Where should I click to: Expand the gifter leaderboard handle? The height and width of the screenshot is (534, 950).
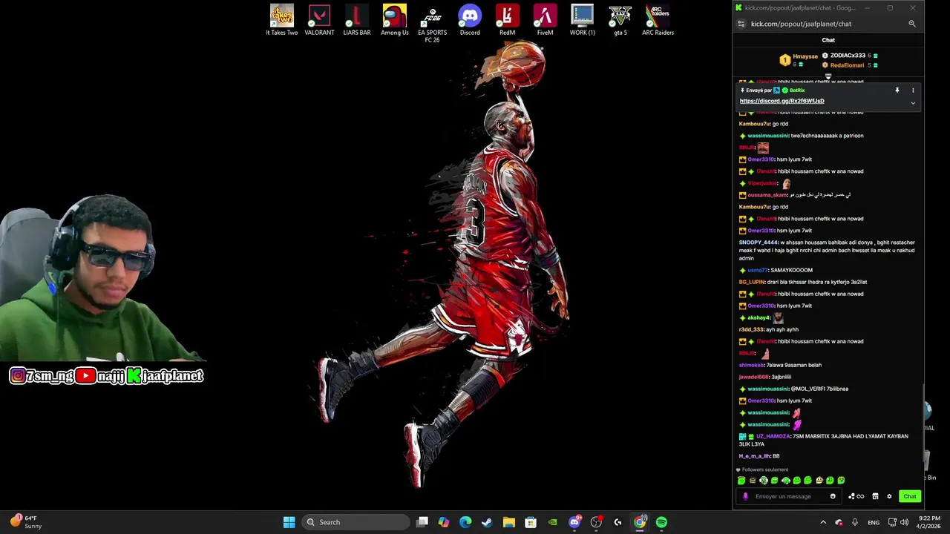point(828,76)
